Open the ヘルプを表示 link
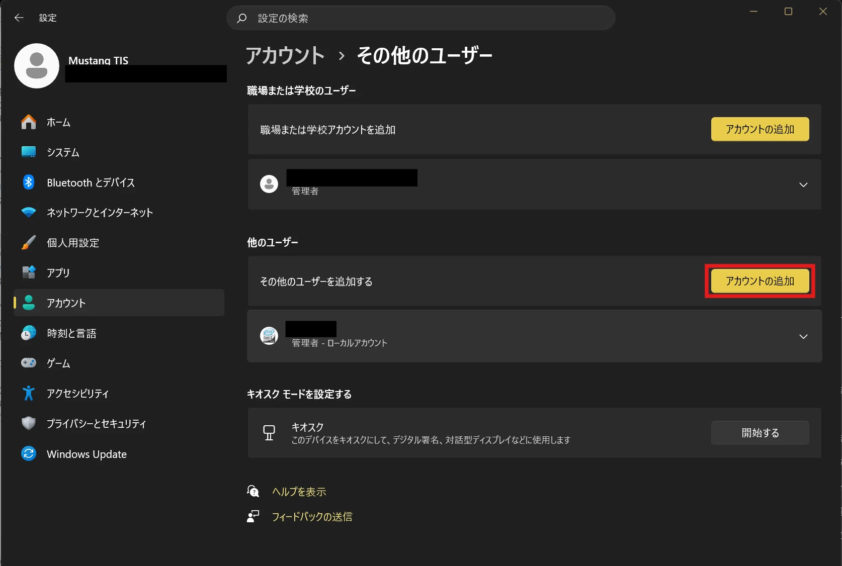 pos(299,492)
